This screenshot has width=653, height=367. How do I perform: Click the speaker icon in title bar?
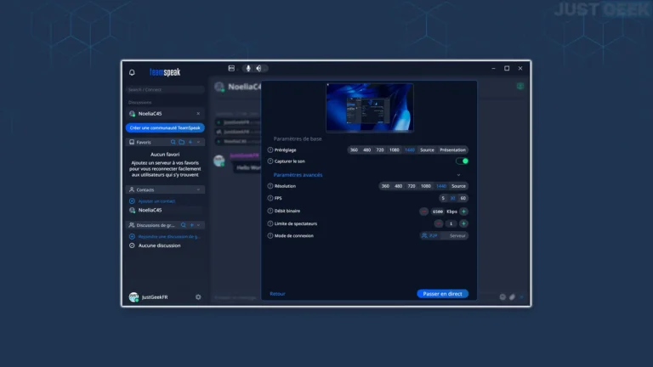click(x=259, y=68)
